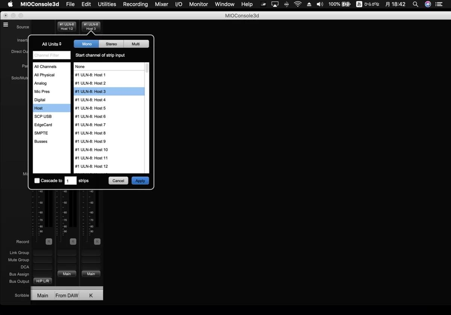Viewport: 451px width, 315px height.
Task: Open the AirPlay display menu
Action: coord(275,4)
